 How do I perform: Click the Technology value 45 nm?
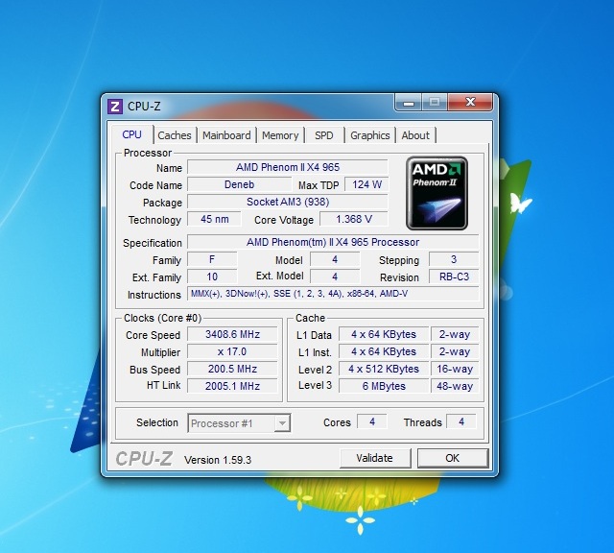pos(214,219)
